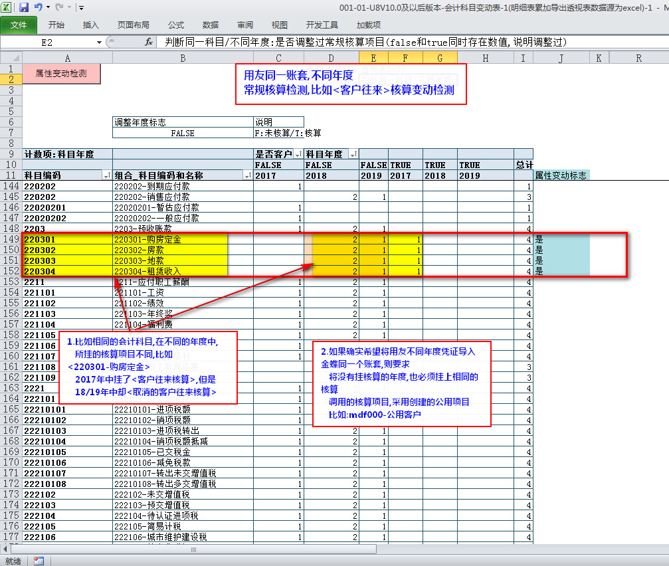Viewport: 669px width, 566px height.
Task: Open the 是否客户 pivot filter dropdown
Action: click(298, 154)
